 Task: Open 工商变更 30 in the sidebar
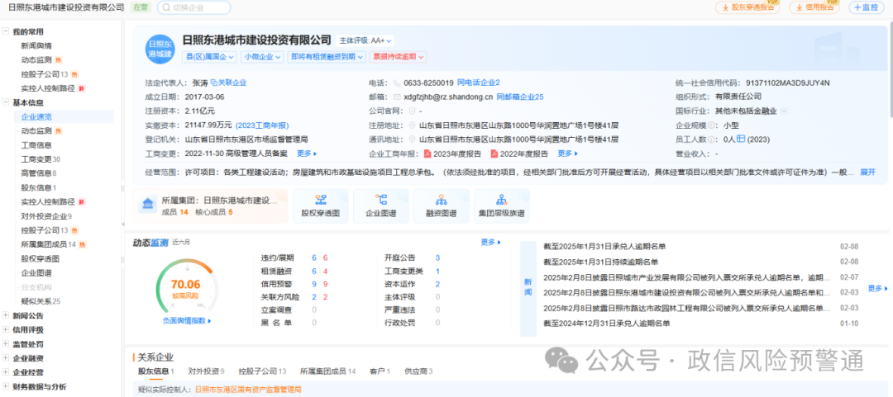[41, 159]
